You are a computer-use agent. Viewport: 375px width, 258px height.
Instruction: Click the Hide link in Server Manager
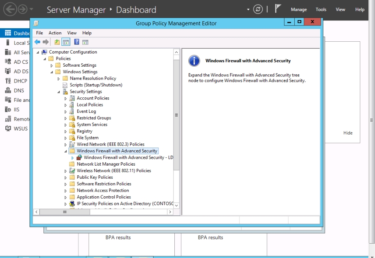point(348,133)
